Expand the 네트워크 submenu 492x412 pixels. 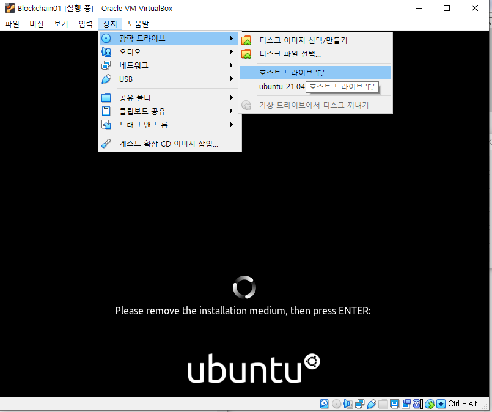tap(169, 65)
